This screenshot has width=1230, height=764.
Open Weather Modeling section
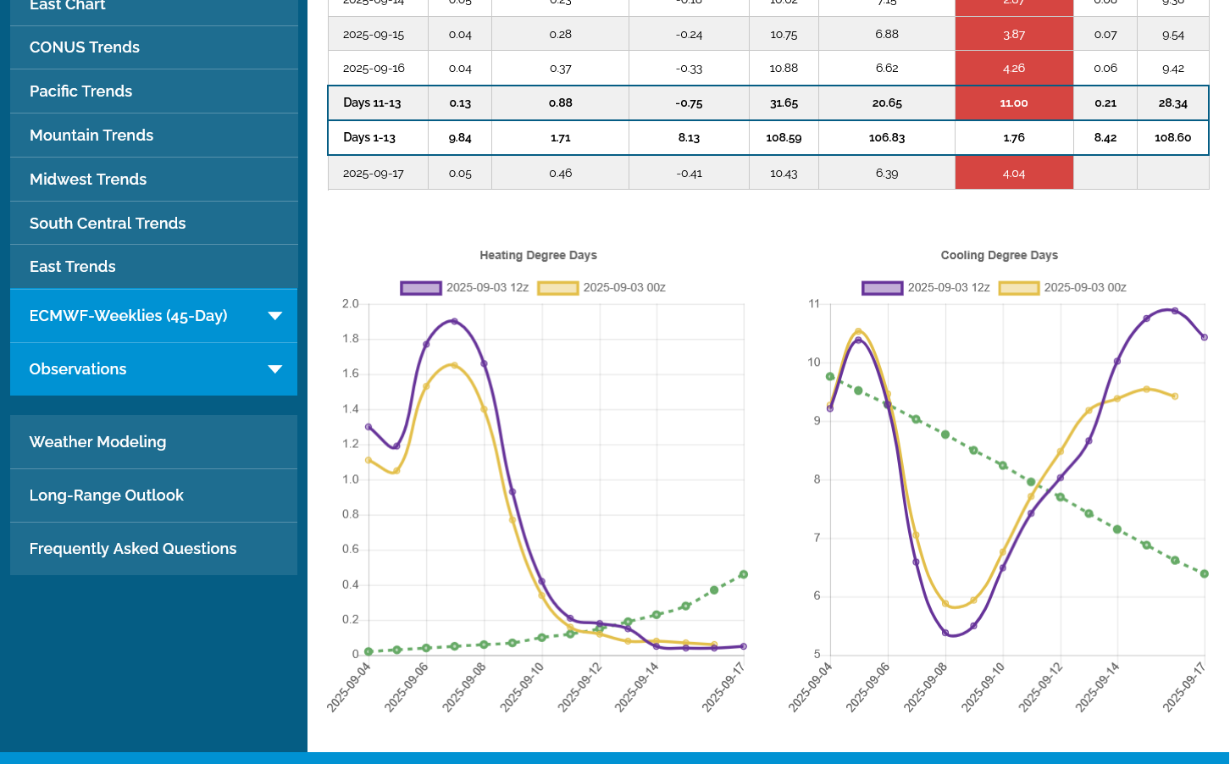click(x=97, y=442)
